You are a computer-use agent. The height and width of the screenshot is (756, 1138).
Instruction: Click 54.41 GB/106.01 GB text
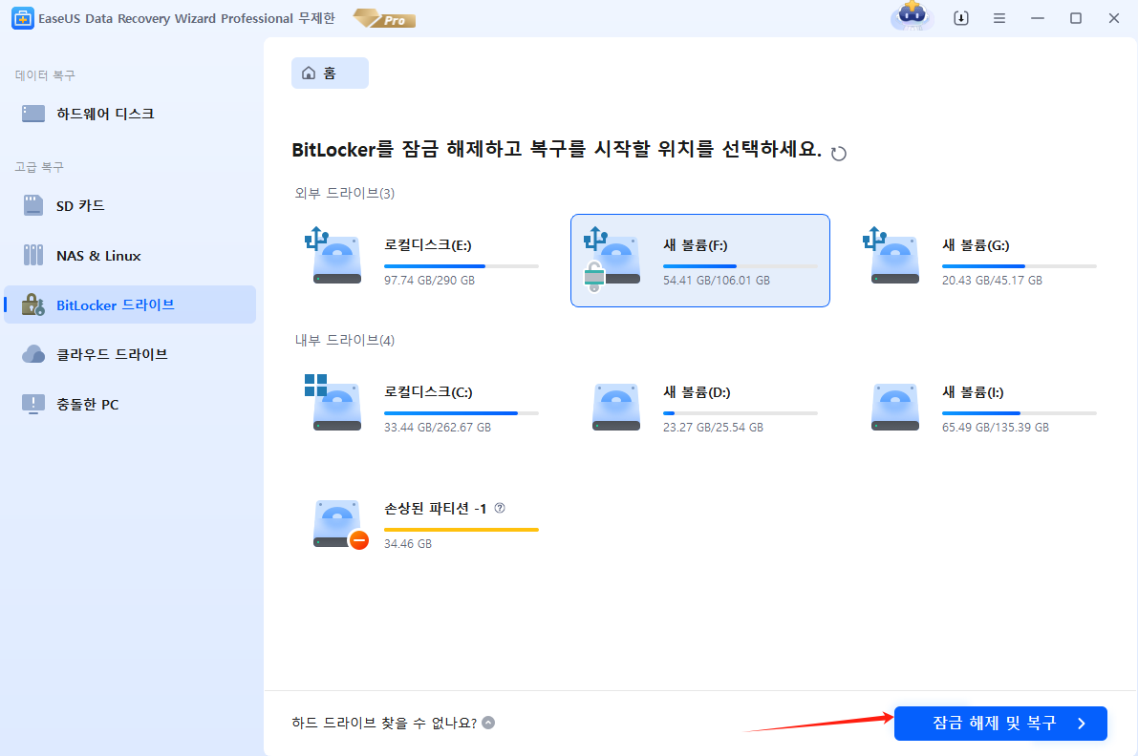click(x=717, y=281)
